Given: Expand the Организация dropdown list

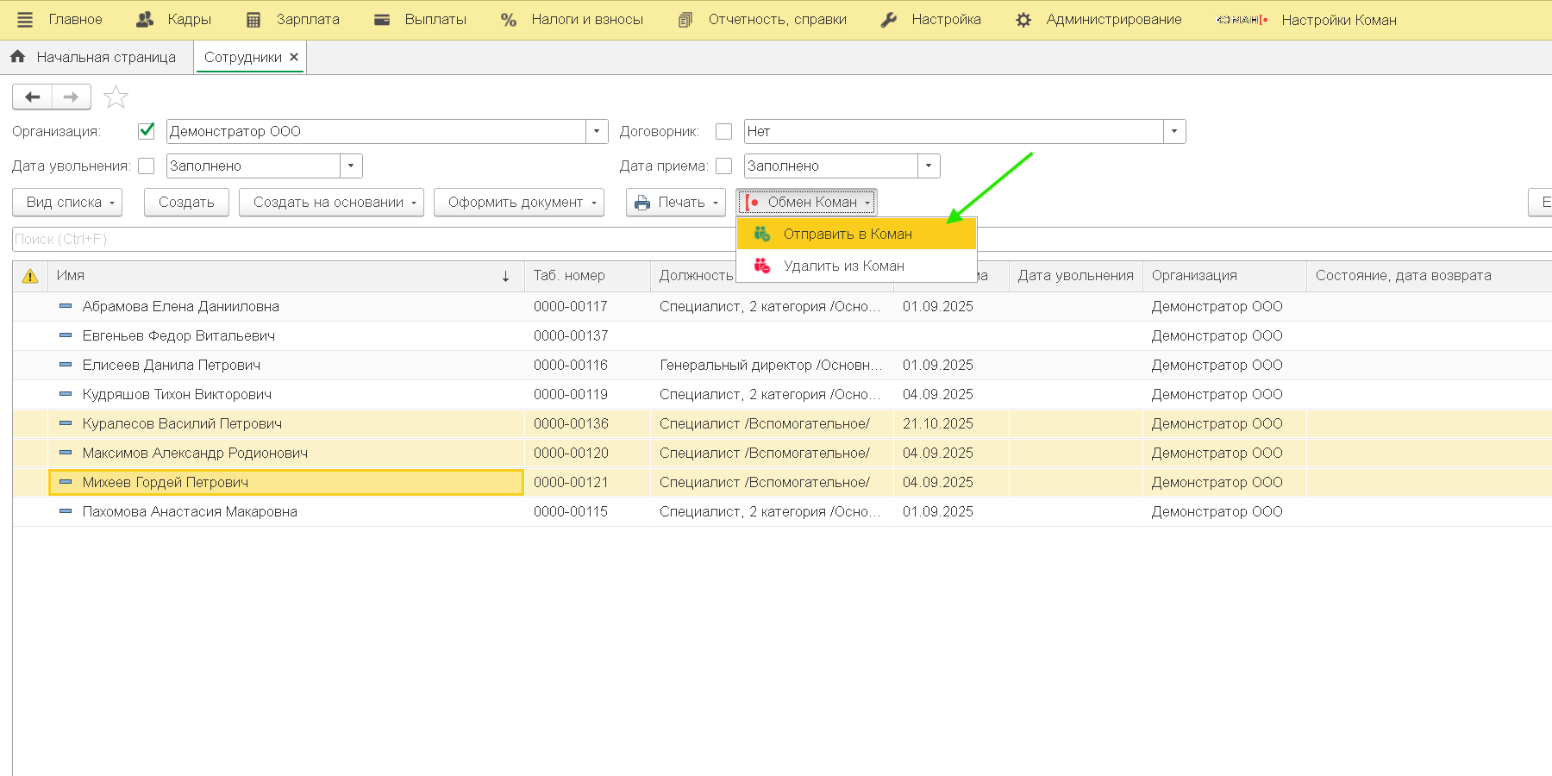Looking at the screenshot, I should pyautogui.click(x=597, y=131).
